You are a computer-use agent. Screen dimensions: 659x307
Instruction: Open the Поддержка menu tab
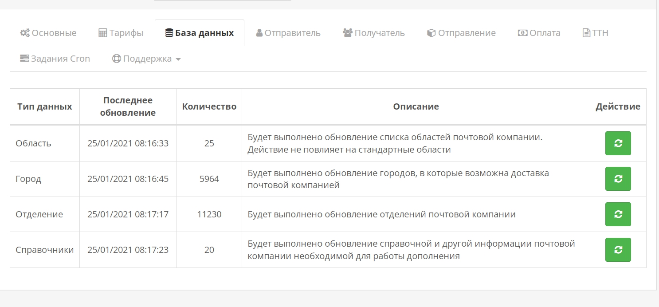tap(146, 59)
